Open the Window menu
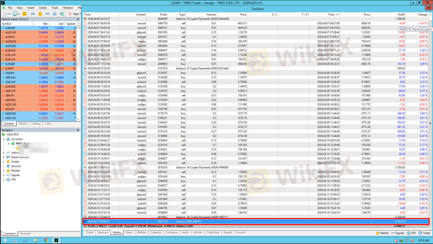The width and height of the screenshot is (433, 244). pos(68,7)
